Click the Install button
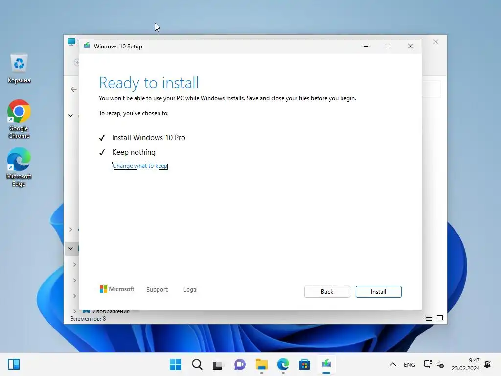The width and height of the screenshot is (501, 376). [x=378, y=292]
